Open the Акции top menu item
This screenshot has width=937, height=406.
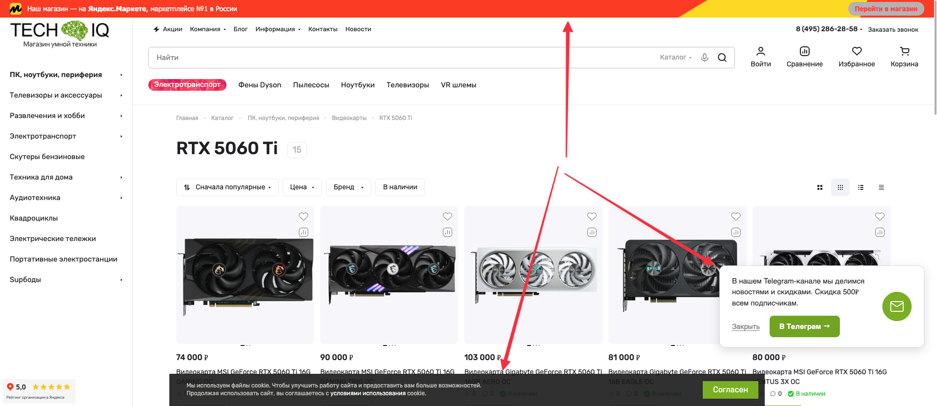pyautogui.click(x=167, y=29)
